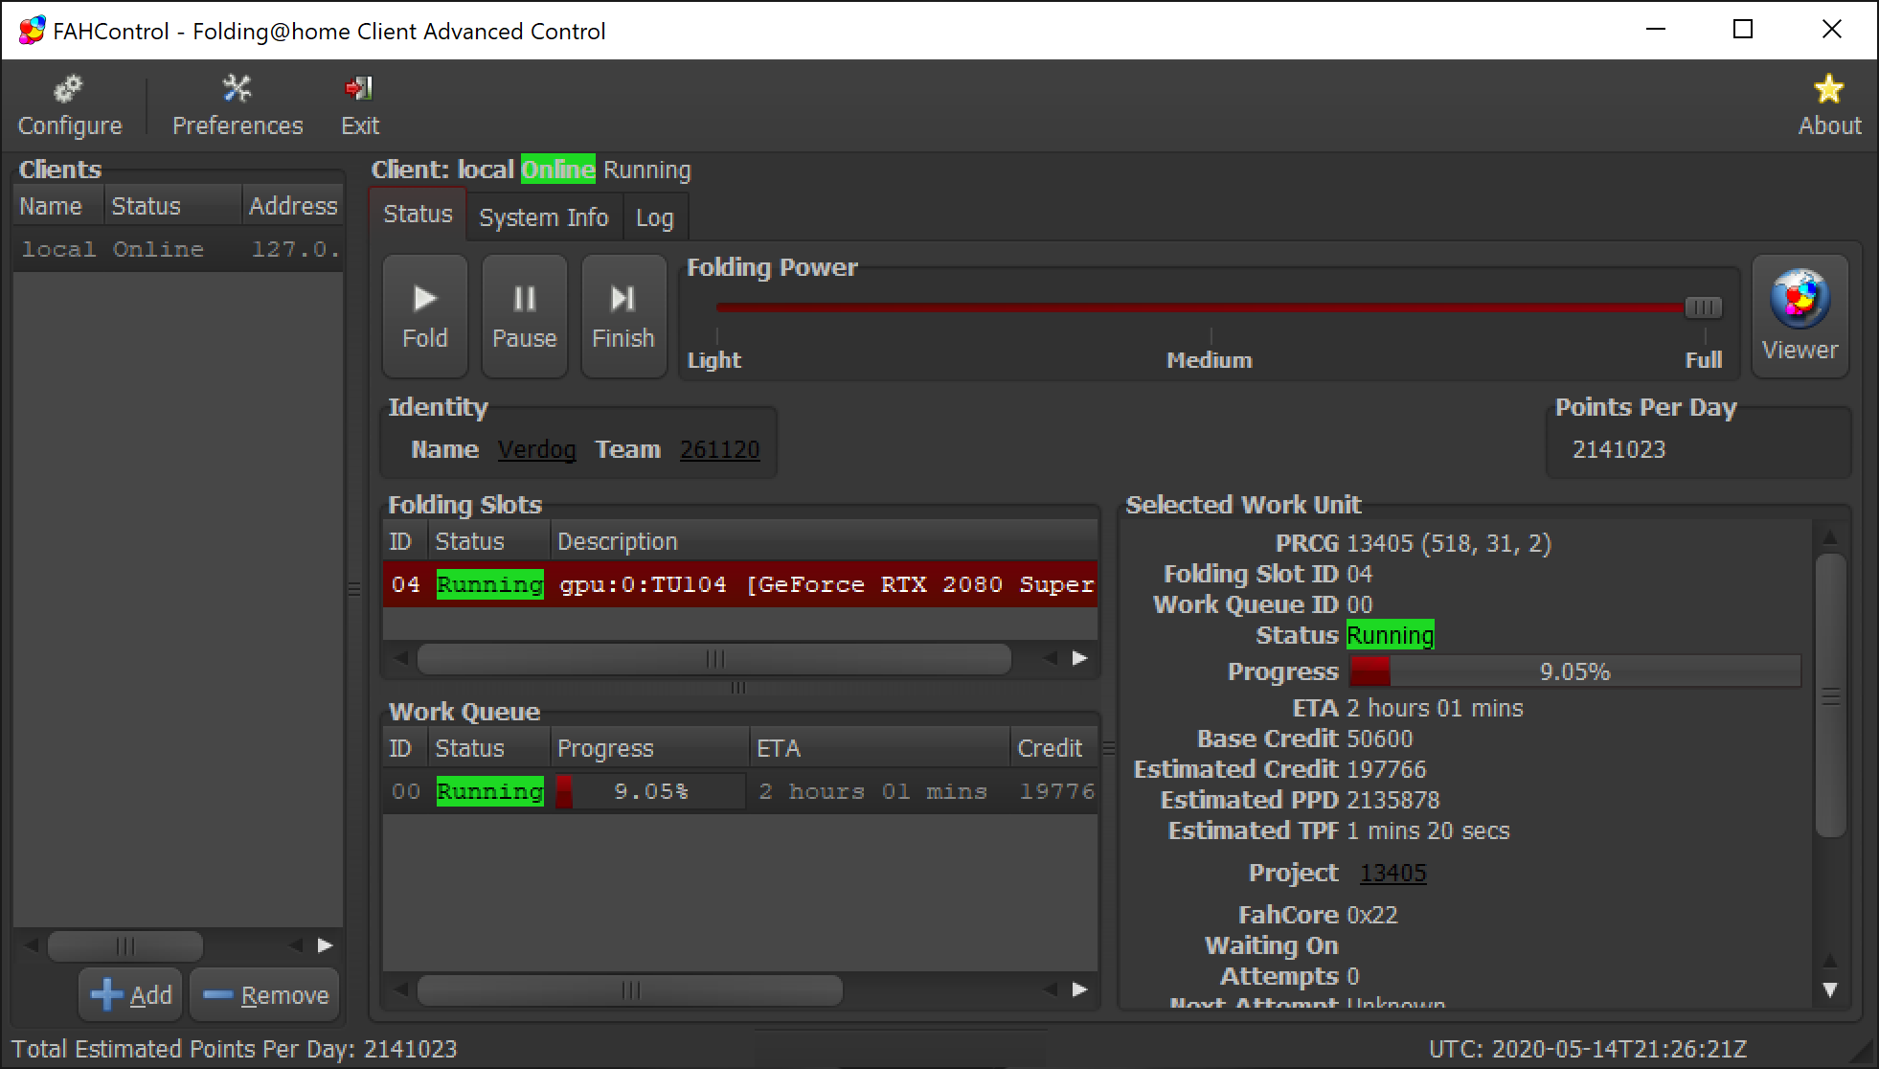Launch the Viewer
Image resolution: width=1879 pixels, height=1069 pixels.
pos(1800,316)
